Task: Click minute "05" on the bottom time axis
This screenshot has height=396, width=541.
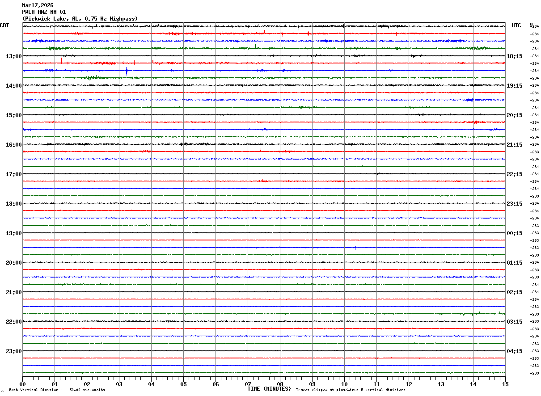Action: click(x=183, y=384)
